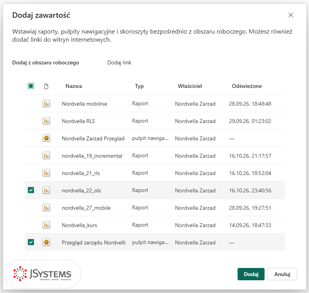Image resolution: width=309 pixels, height=293 pixels.
Task: Click the type cell of Przegląd zarządu Nordvelli
Action: pyautogui.click(x=150, y=242)
